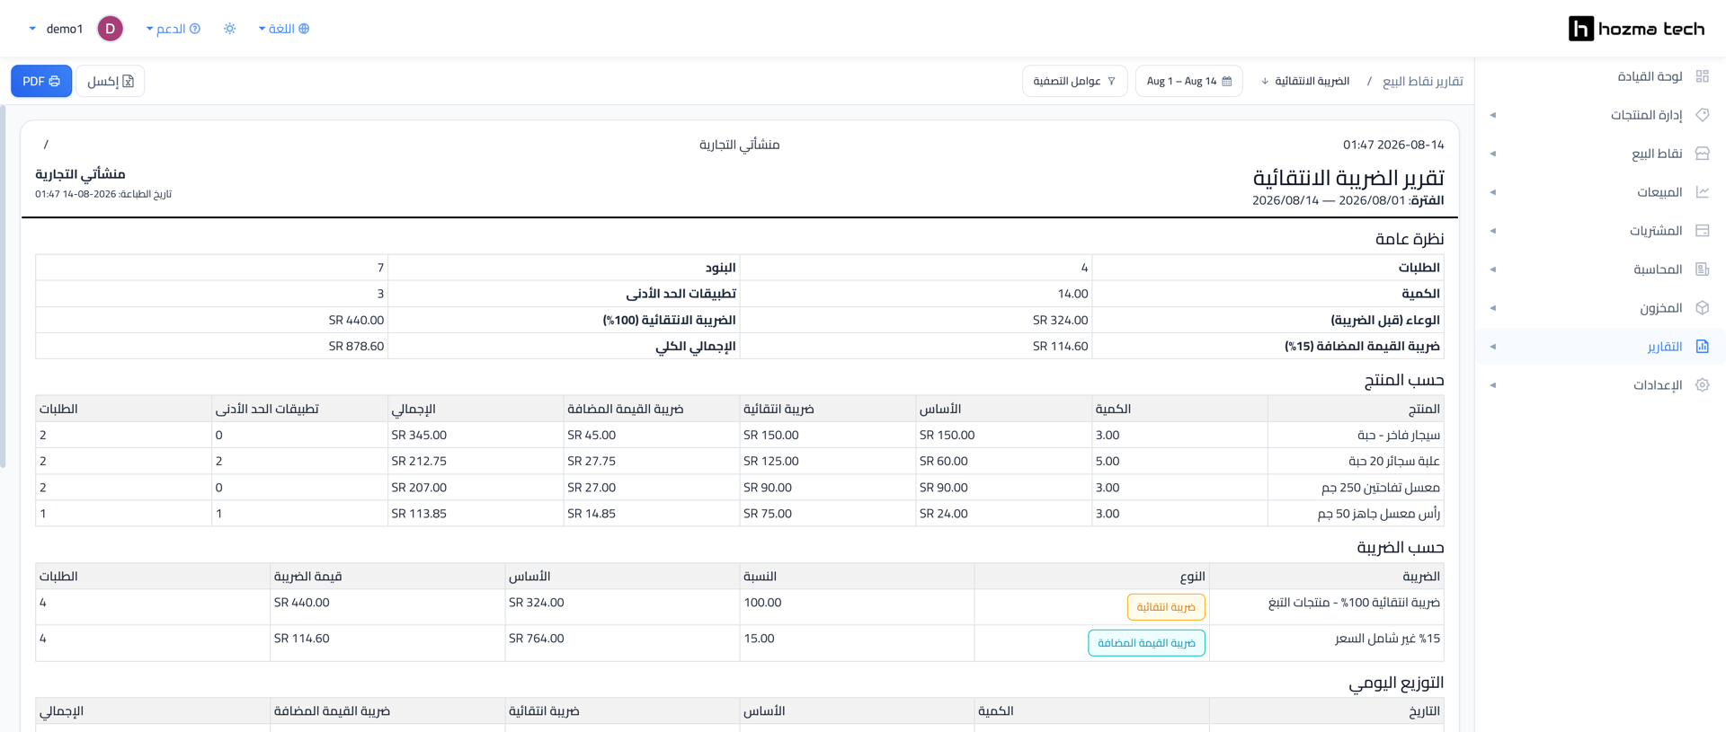The height and width of the screenshot is (732, 1726).
Task: Click the hozma tech logo
Action: click(x=1636, y=29)
